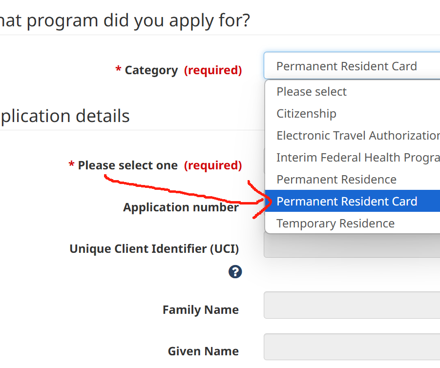
Task: Click the 'Please select one' label
Action: [127, 165]
